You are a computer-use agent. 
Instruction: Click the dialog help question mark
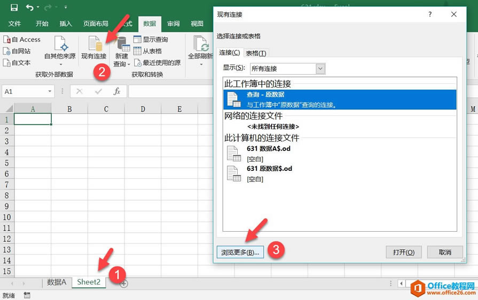point(430,14)
